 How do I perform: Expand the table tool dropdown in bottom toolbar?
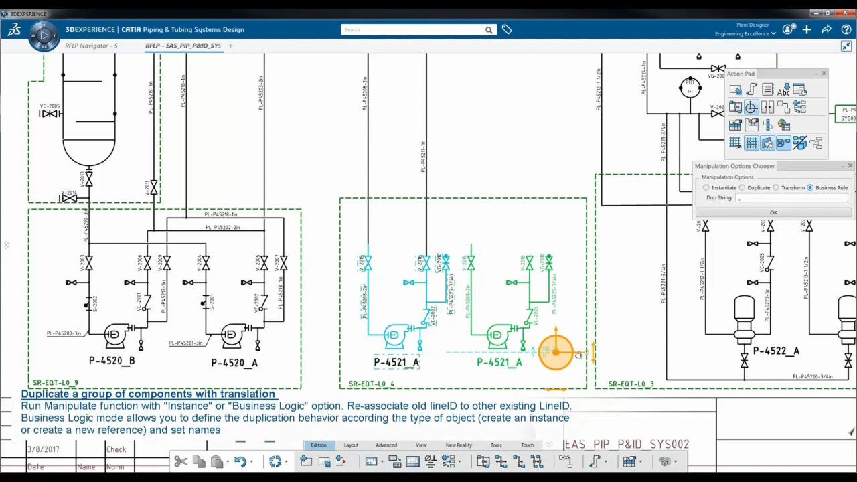(640, 462)
